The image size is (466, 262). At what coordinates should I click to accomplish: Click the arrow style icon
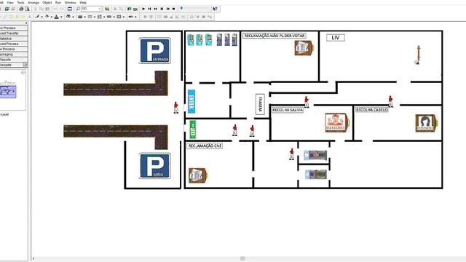pyautogui.click(x=100, y=17)
